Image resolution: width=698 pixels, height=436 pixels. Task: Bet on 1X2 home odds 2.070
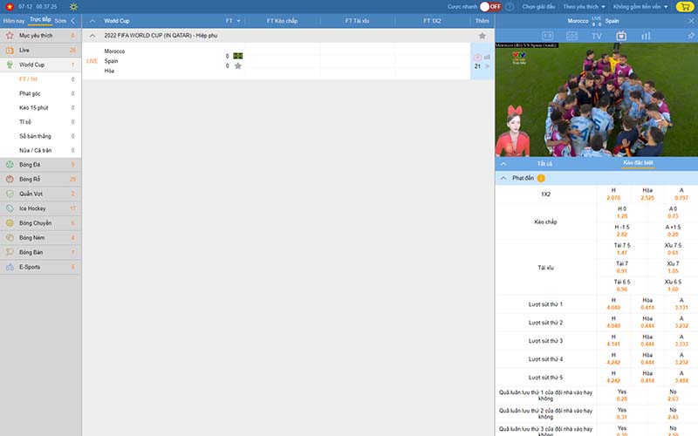coord(613,198)
